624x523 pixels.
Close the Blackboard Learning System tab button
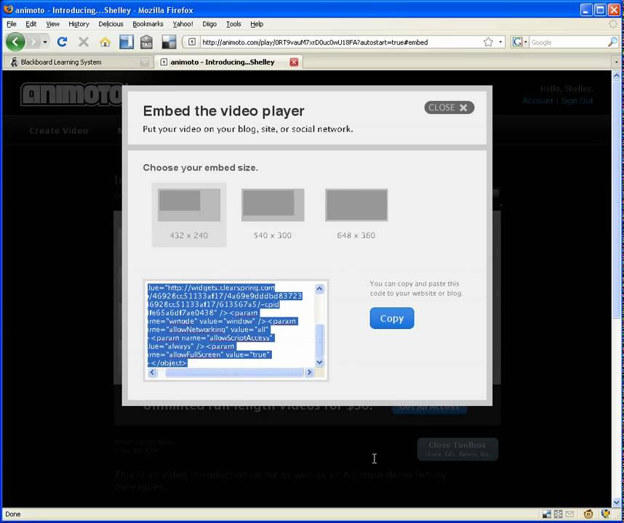[145, 62]
